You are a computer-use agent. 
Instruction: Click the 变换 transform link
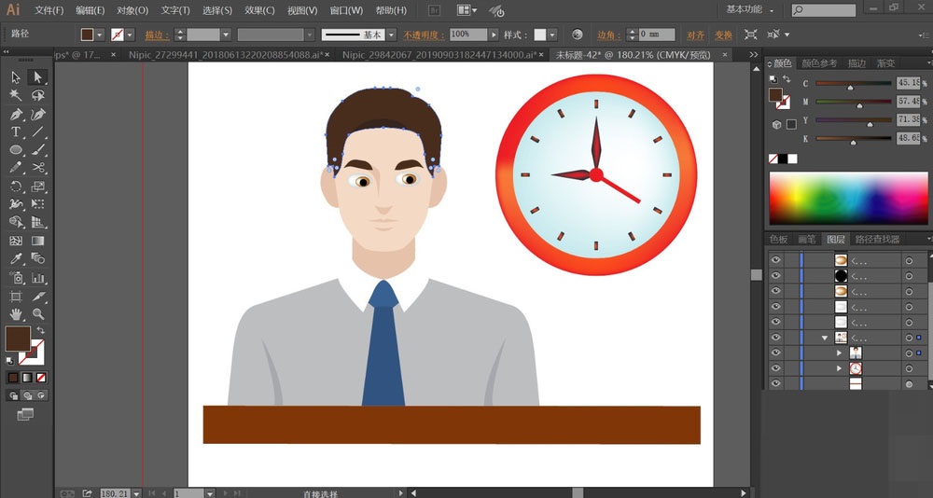[x=723, y=35]
